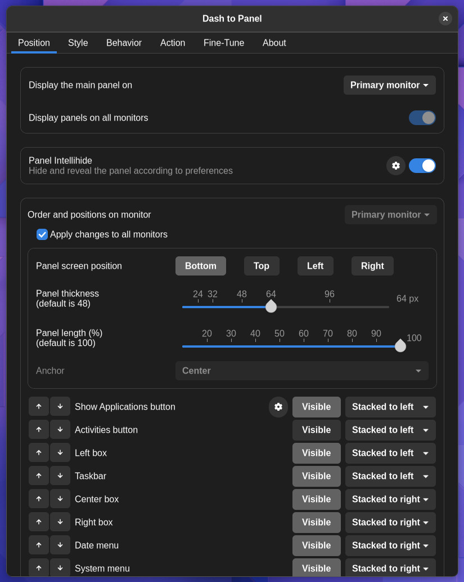The width and height of the screenshot is (464, 582).
Task: Move Right box up
Action: [39, 522]
